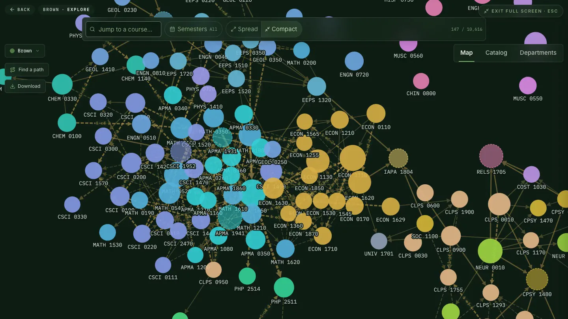Click the SOC 1100 node label

tap(425, 236)
